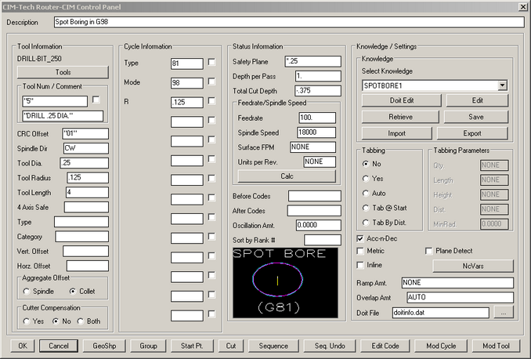This screenshot has width=531, height=359.
Task: Click the Doit File field doitinfo.dat
Action: click(441, 313)
